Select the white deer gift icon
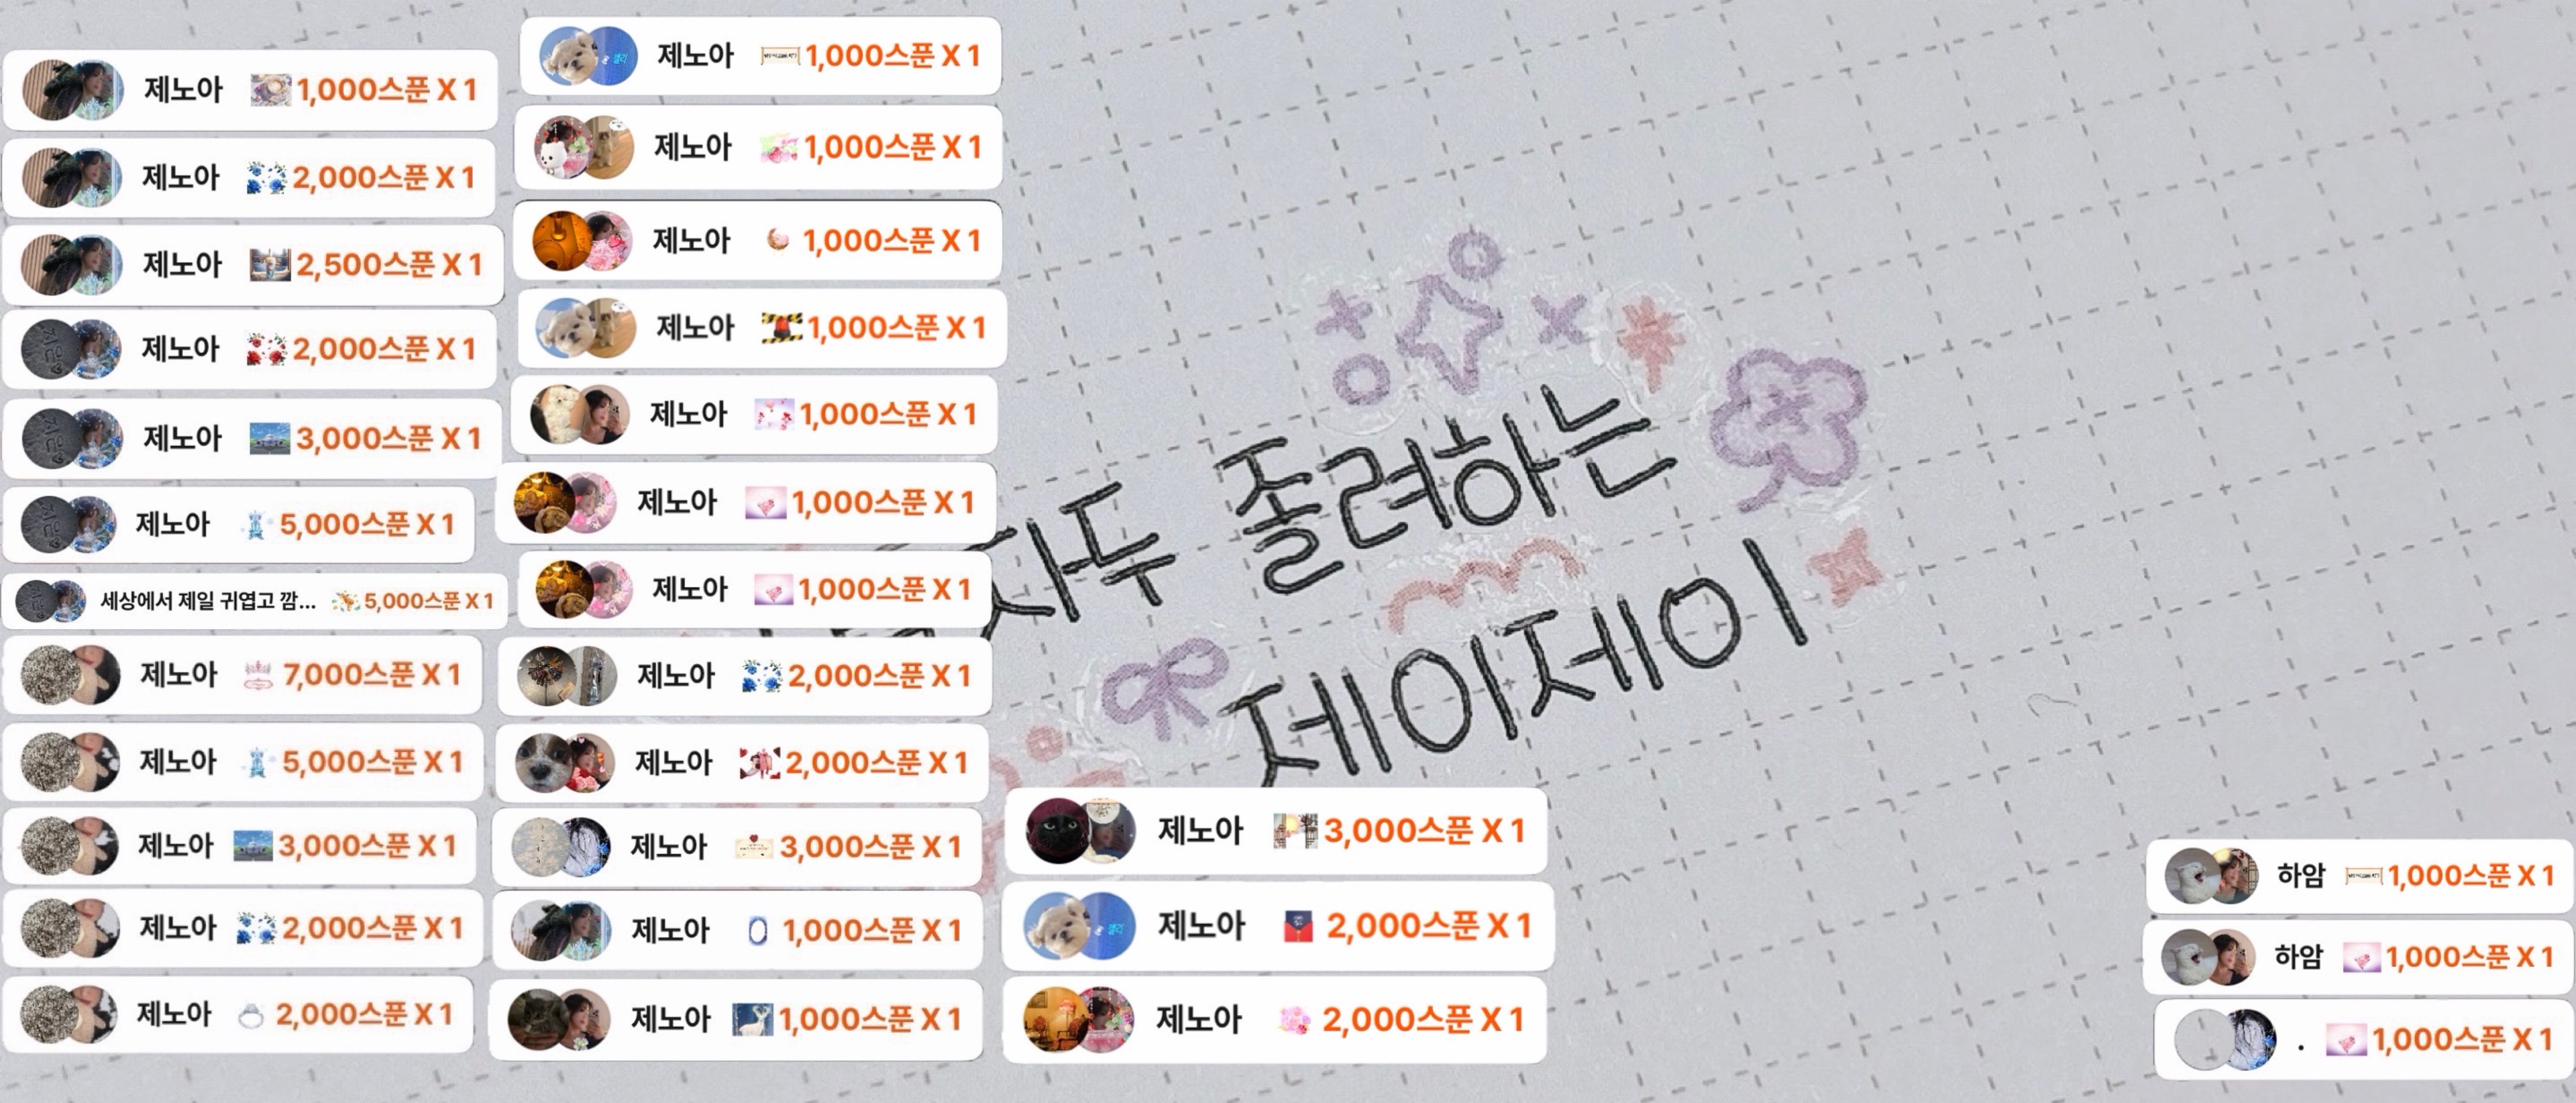This screenshot has height=1103, width=2576. coord(752,1020)
